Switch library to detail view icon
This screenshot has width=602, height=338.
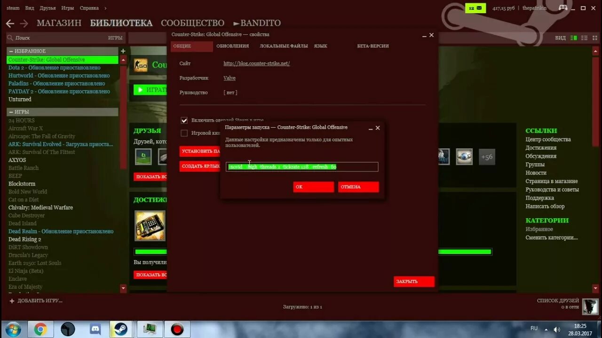click(574, 38)
